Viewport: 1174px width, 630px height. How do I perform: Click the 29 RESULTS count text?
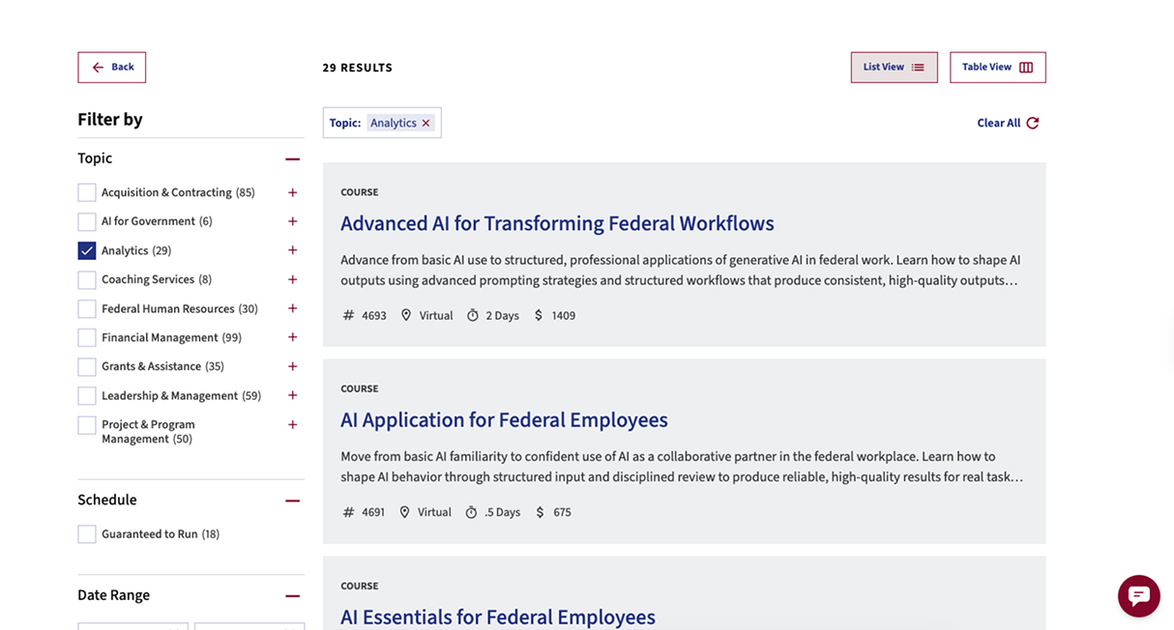pos(358,68)
